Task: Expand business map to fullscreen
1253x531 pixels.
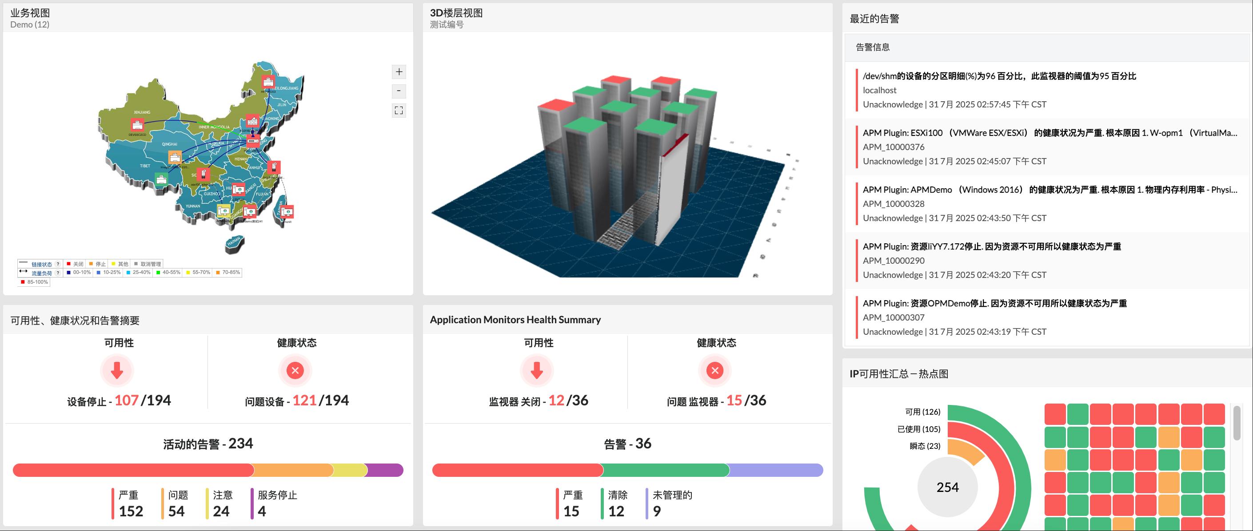Action: pyautogui.click(x=399, y=110)
